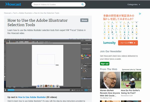Click the Lumosity logo in the ad
150x102 pixels.
coord(108,43)
